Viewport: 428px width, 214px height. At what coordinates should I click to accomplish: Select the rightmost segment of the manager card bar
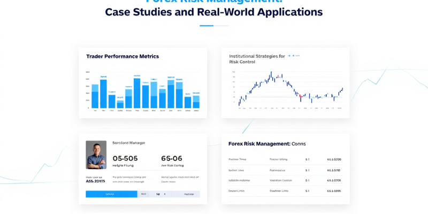coord(188,194)
